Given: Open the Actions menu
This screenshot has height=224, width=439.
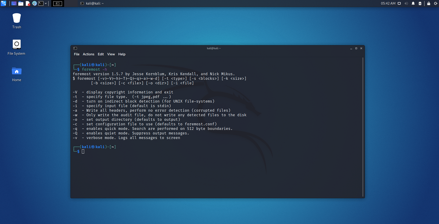Looking at the screenshot, I should [88, 54].
